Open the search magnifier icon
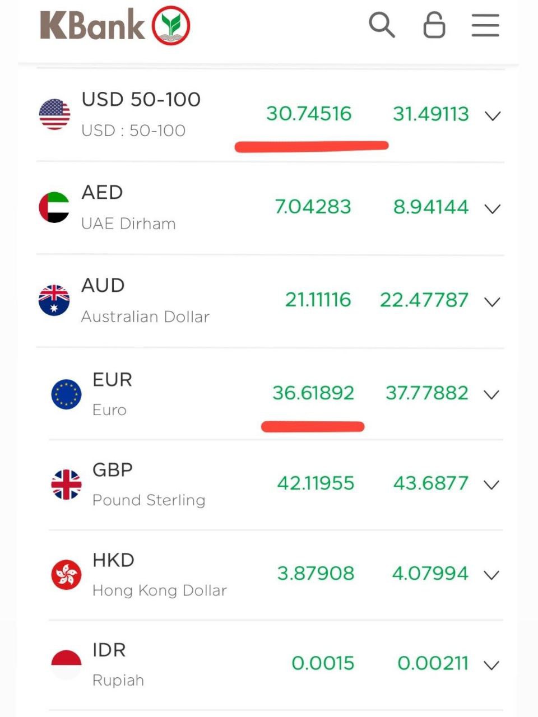Screen dimensions: 538x717 pyautogui.click(x=382, y=25)
